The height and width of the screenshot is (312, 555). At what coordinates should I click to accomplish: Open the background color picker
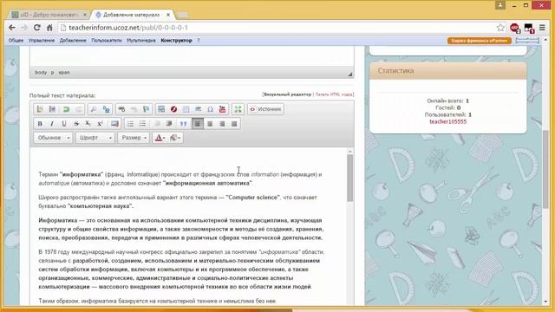tap(175, 138)
